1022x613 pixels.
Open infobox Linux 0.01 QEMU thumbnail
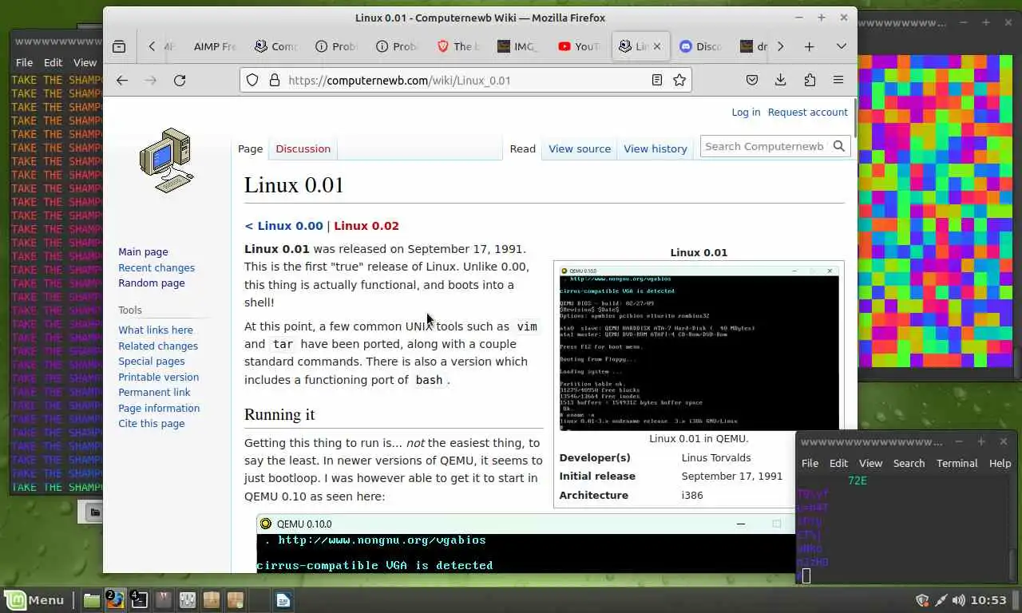point(699,348)
